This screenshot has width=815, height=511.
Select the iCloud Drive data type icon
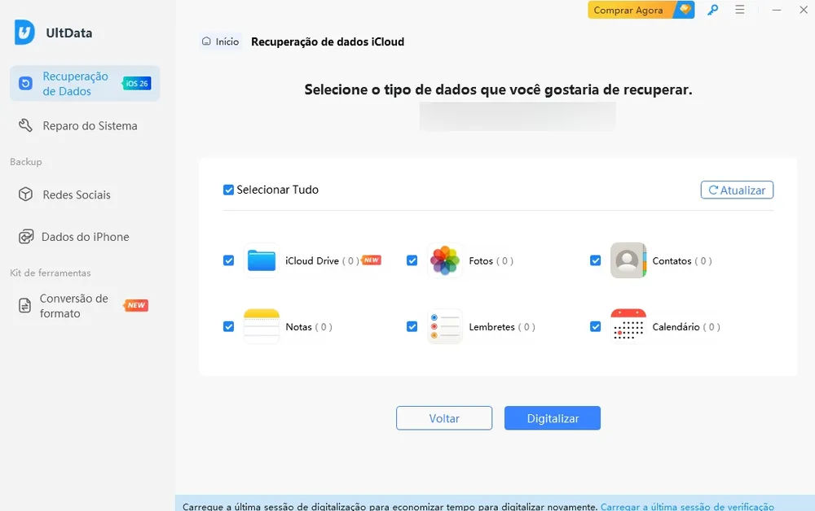click(x=262, y=260)
